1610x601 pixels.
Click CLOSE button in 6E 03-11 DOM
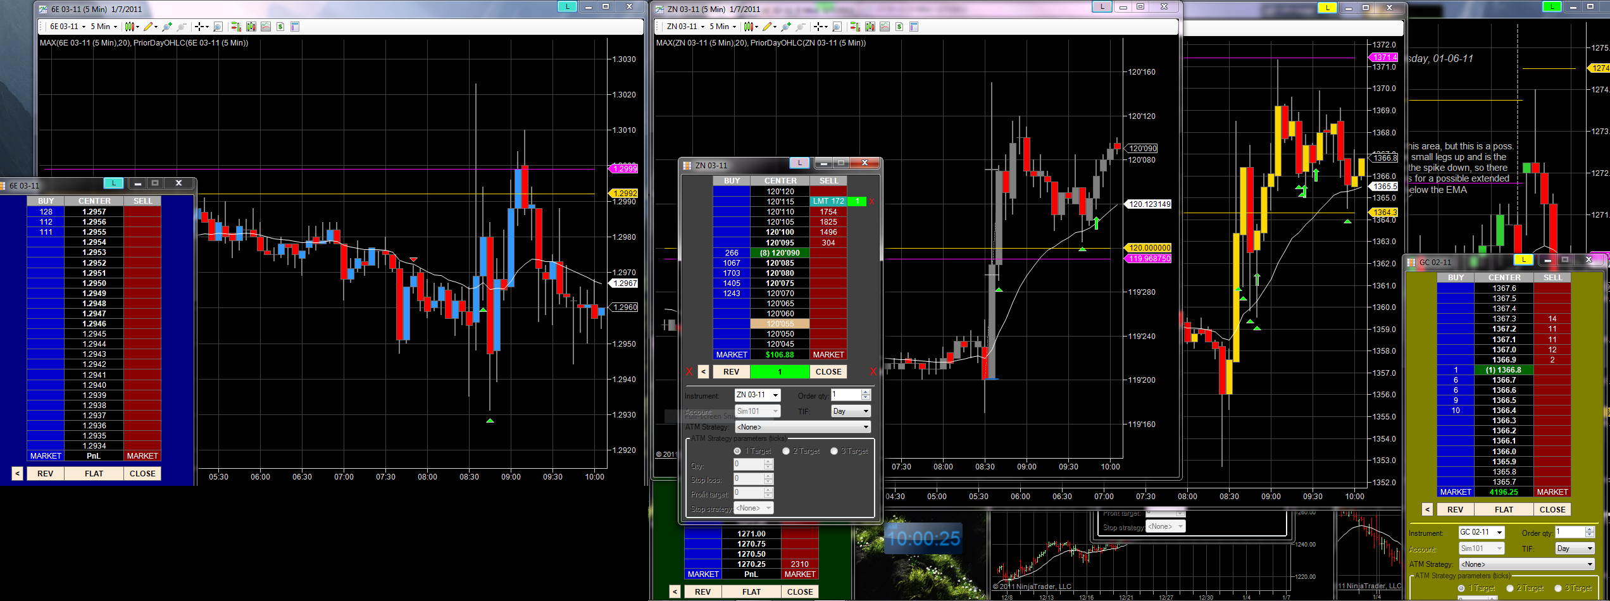tap(142, 473)
